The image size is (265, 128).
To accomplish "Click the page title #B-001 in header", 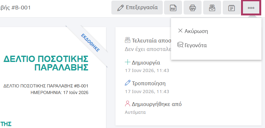I will point(15,8).
